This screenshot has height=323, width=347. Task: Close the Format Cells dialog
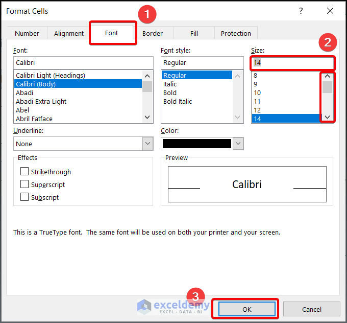pyautogui.click(x=330, y=11)
